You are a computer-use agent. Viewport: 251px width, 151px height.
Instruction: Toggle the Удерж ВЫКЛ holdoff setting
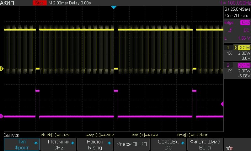click(132, 144)
